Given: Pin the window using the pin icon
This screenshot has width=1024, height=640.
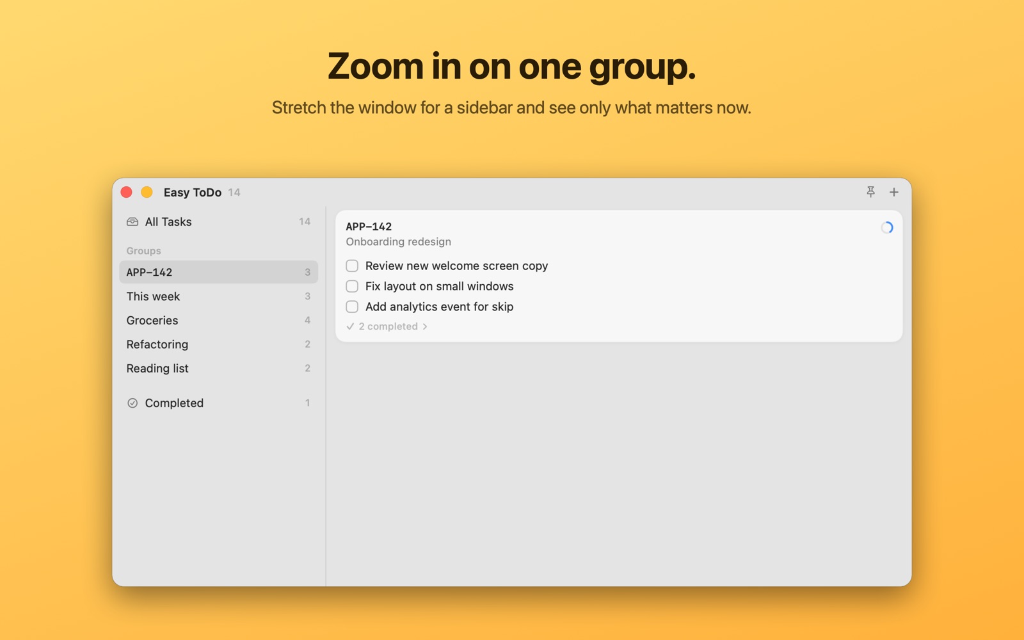Looking at the screenshot, I should (x=870, y=192).
